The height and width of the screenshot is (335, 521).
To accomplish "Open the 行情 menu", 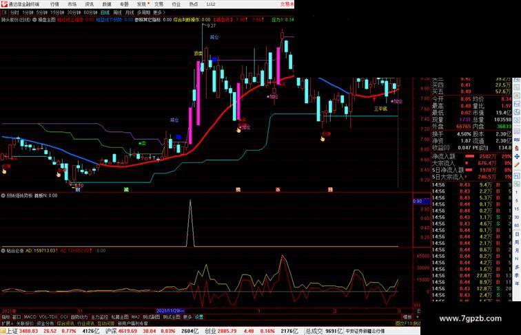I will coord(54,4).
